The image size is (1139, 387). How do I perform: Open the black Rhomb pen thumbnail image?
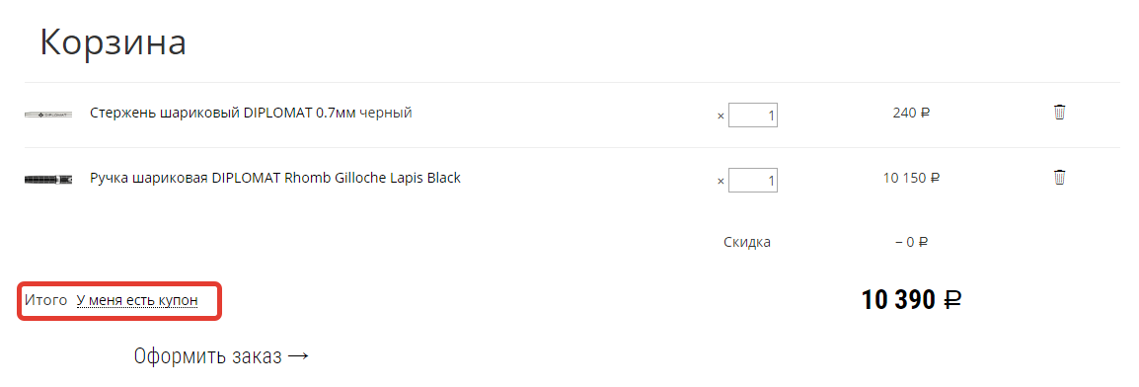pyautogui.click(x=48, y=179)
